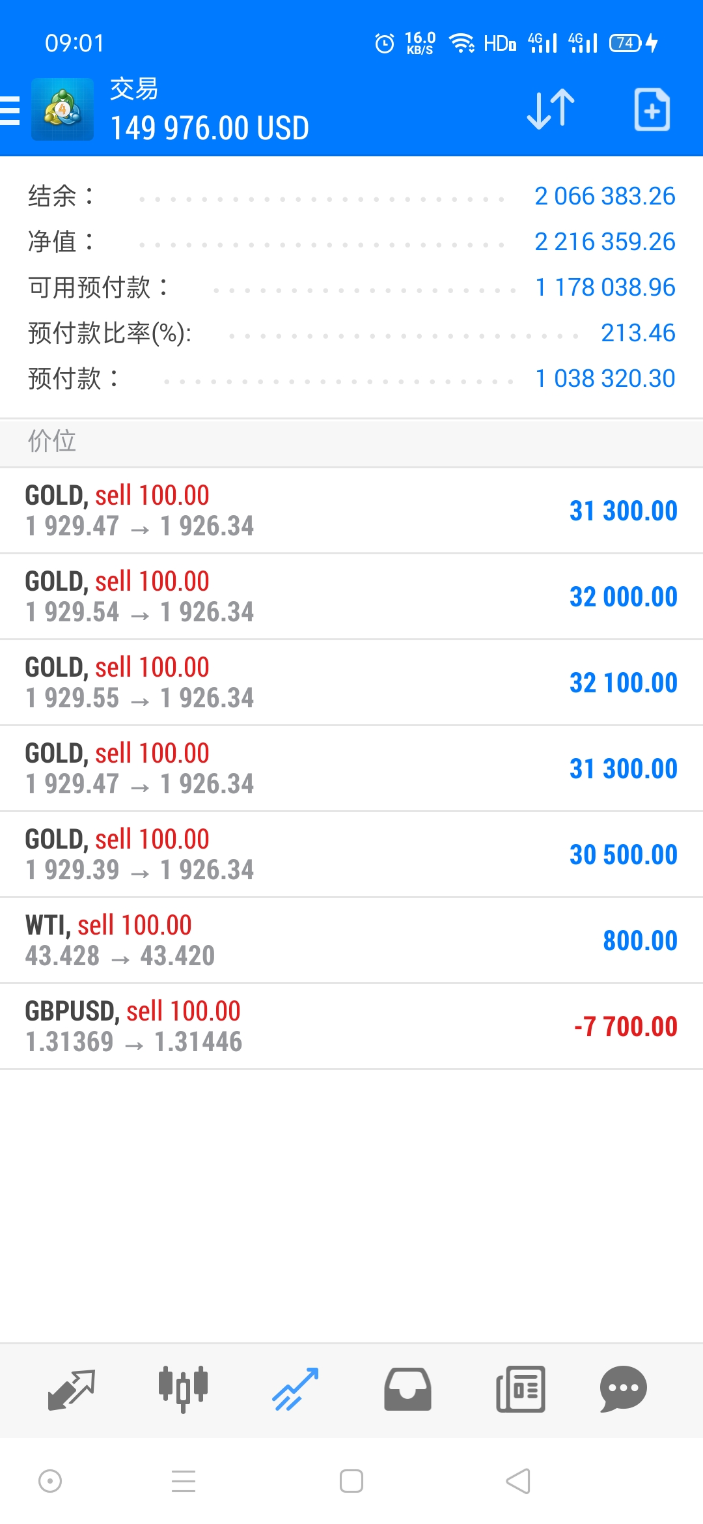The width and height of the screenshot is (703, 1524).
Task: Tap the sort orders arrows icon
Action: pyautogui.click(x=551, y=109)
